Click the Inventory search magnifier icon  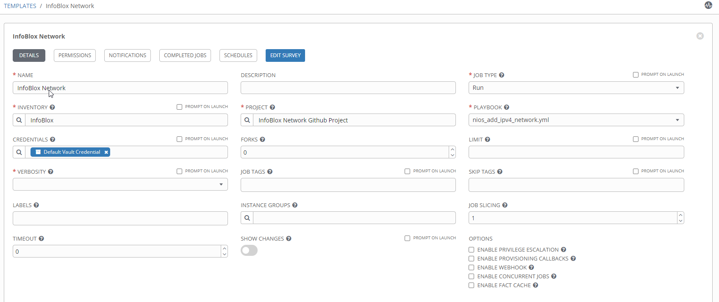[x=19, y=120]
